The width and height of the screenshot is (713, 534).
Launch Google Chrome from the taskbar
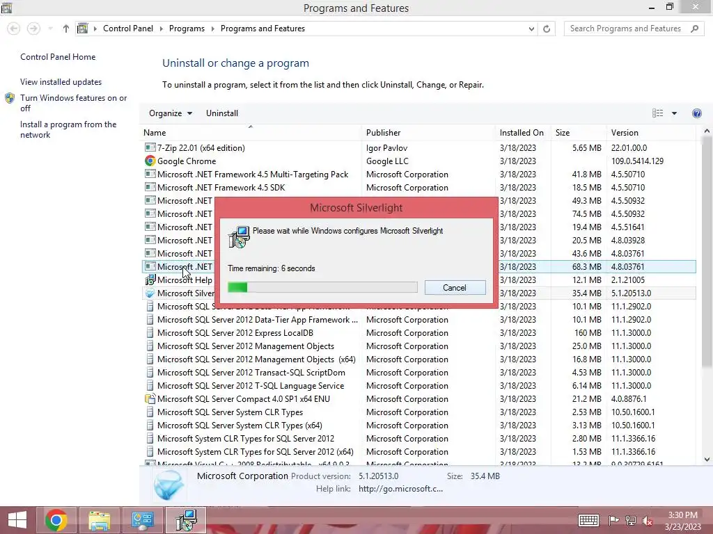point(56,520)
